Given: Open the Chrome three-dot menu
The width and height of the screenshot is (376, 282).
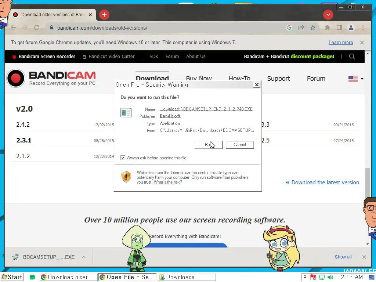Looking at the screenshot, I should [x=363, y=28].
